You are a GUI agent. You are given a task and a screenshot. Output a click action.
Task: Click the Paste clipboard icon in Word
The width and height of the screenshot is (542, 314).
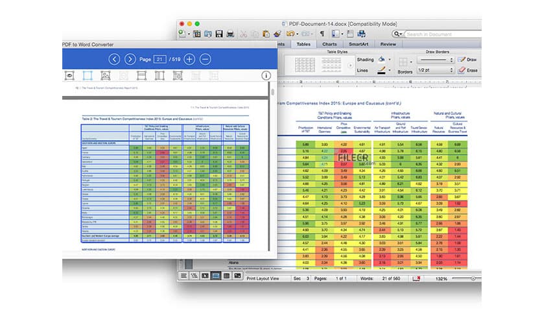pos(266,34)
